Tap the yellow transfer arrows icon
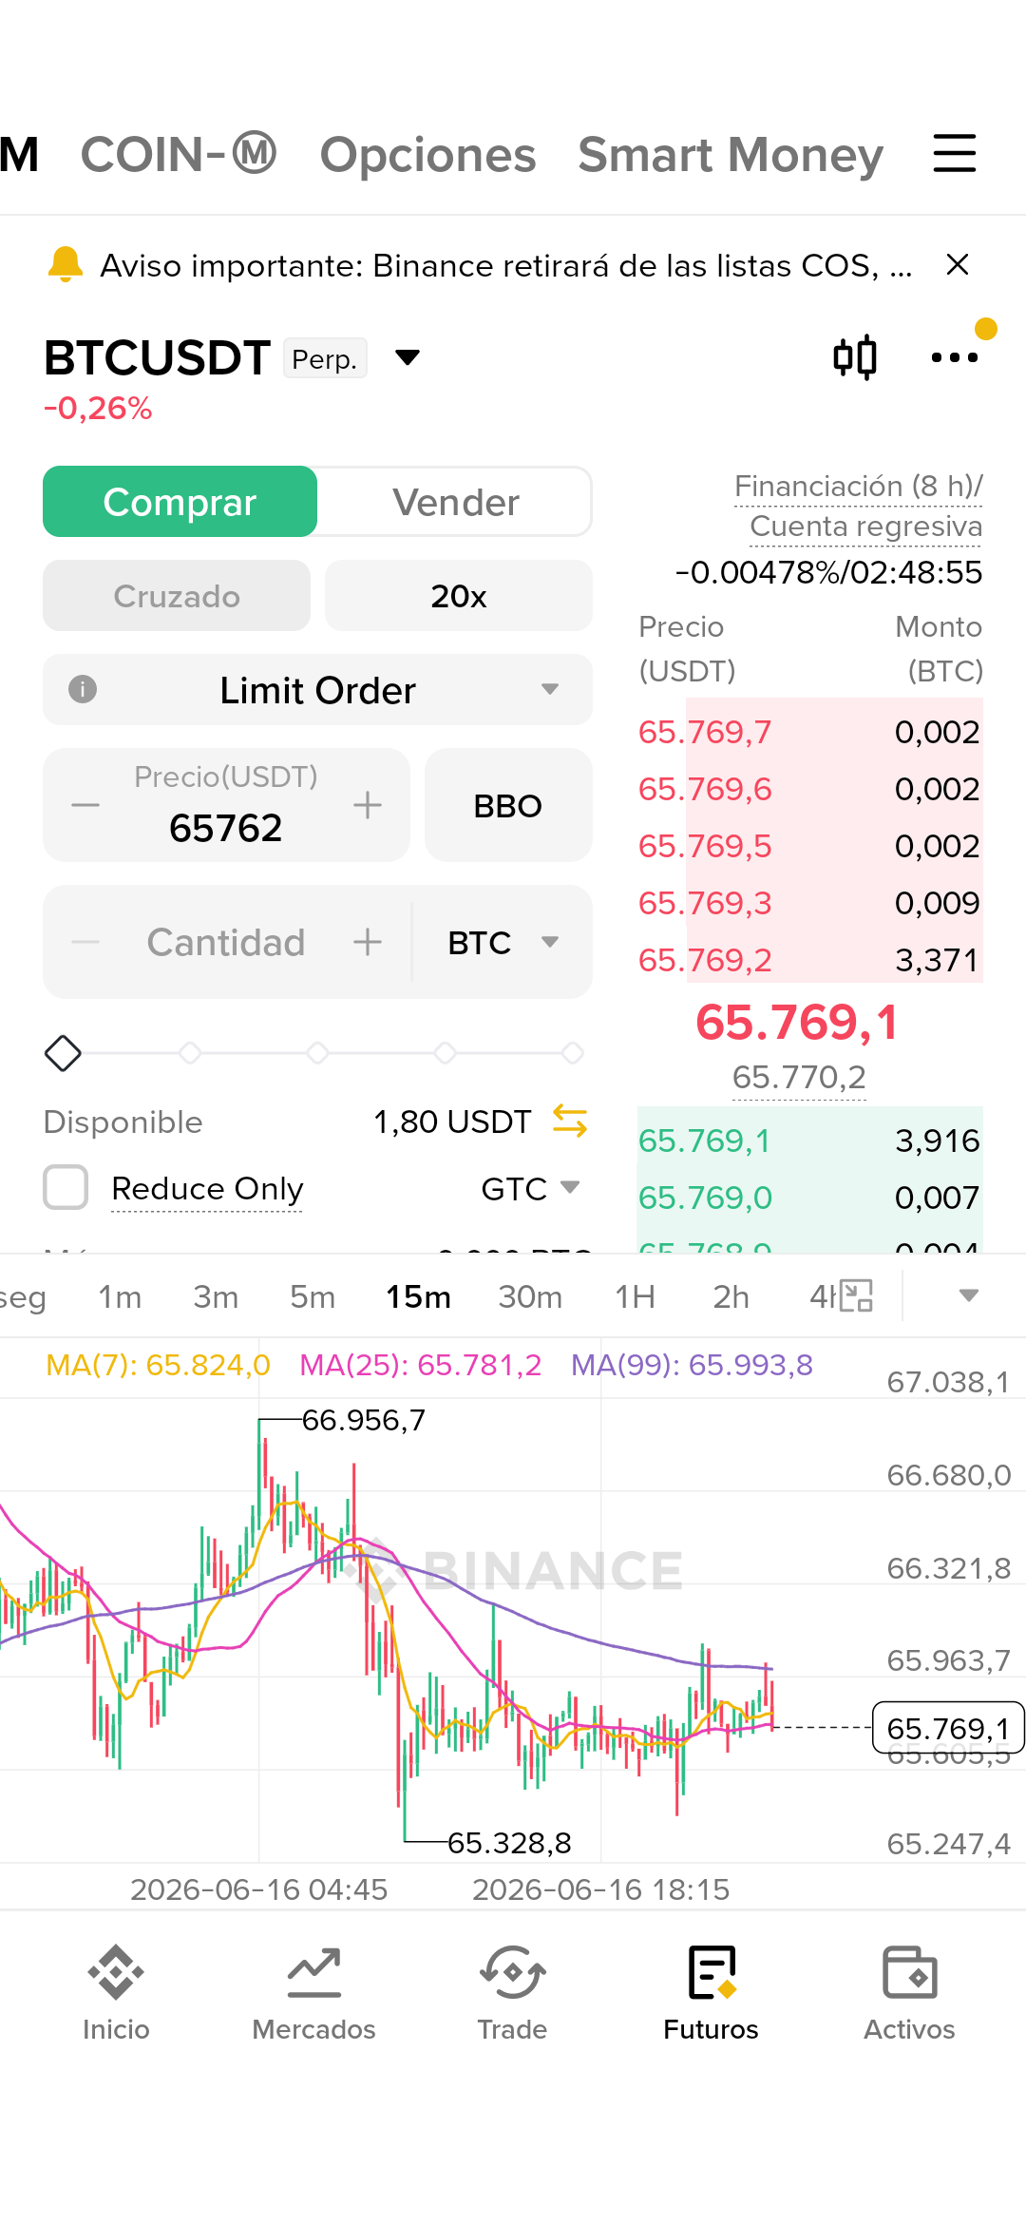Image resolution: width=1026 pixels, height=2224 pixels. (570, 1122)
